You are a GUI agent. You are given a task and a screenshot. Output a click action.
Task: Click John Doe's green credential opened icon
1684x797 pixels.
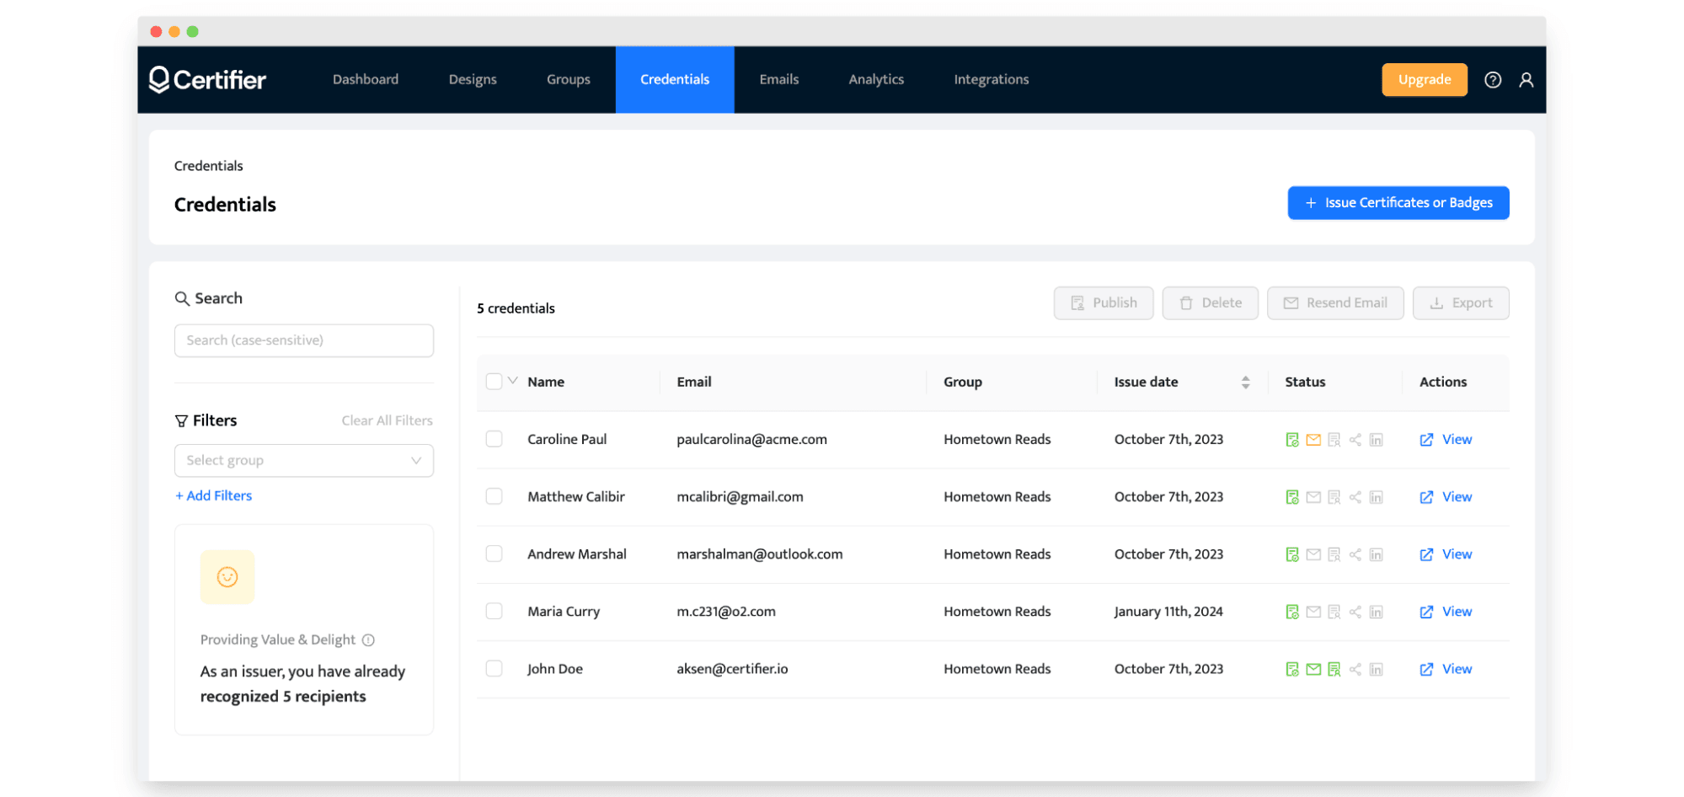tap(1334, 669)
